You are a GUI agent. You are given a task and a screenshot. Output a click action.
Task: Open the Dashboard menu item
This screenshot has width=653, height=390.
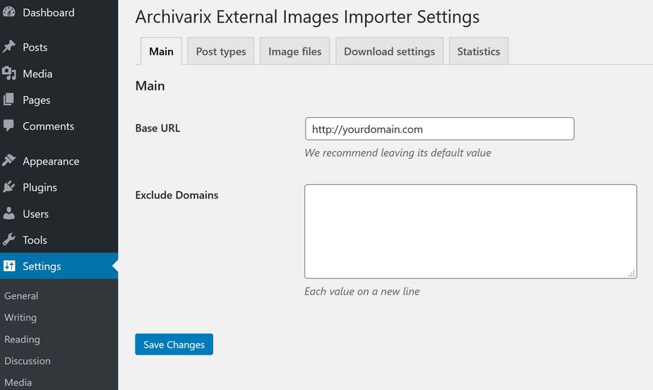59,13
